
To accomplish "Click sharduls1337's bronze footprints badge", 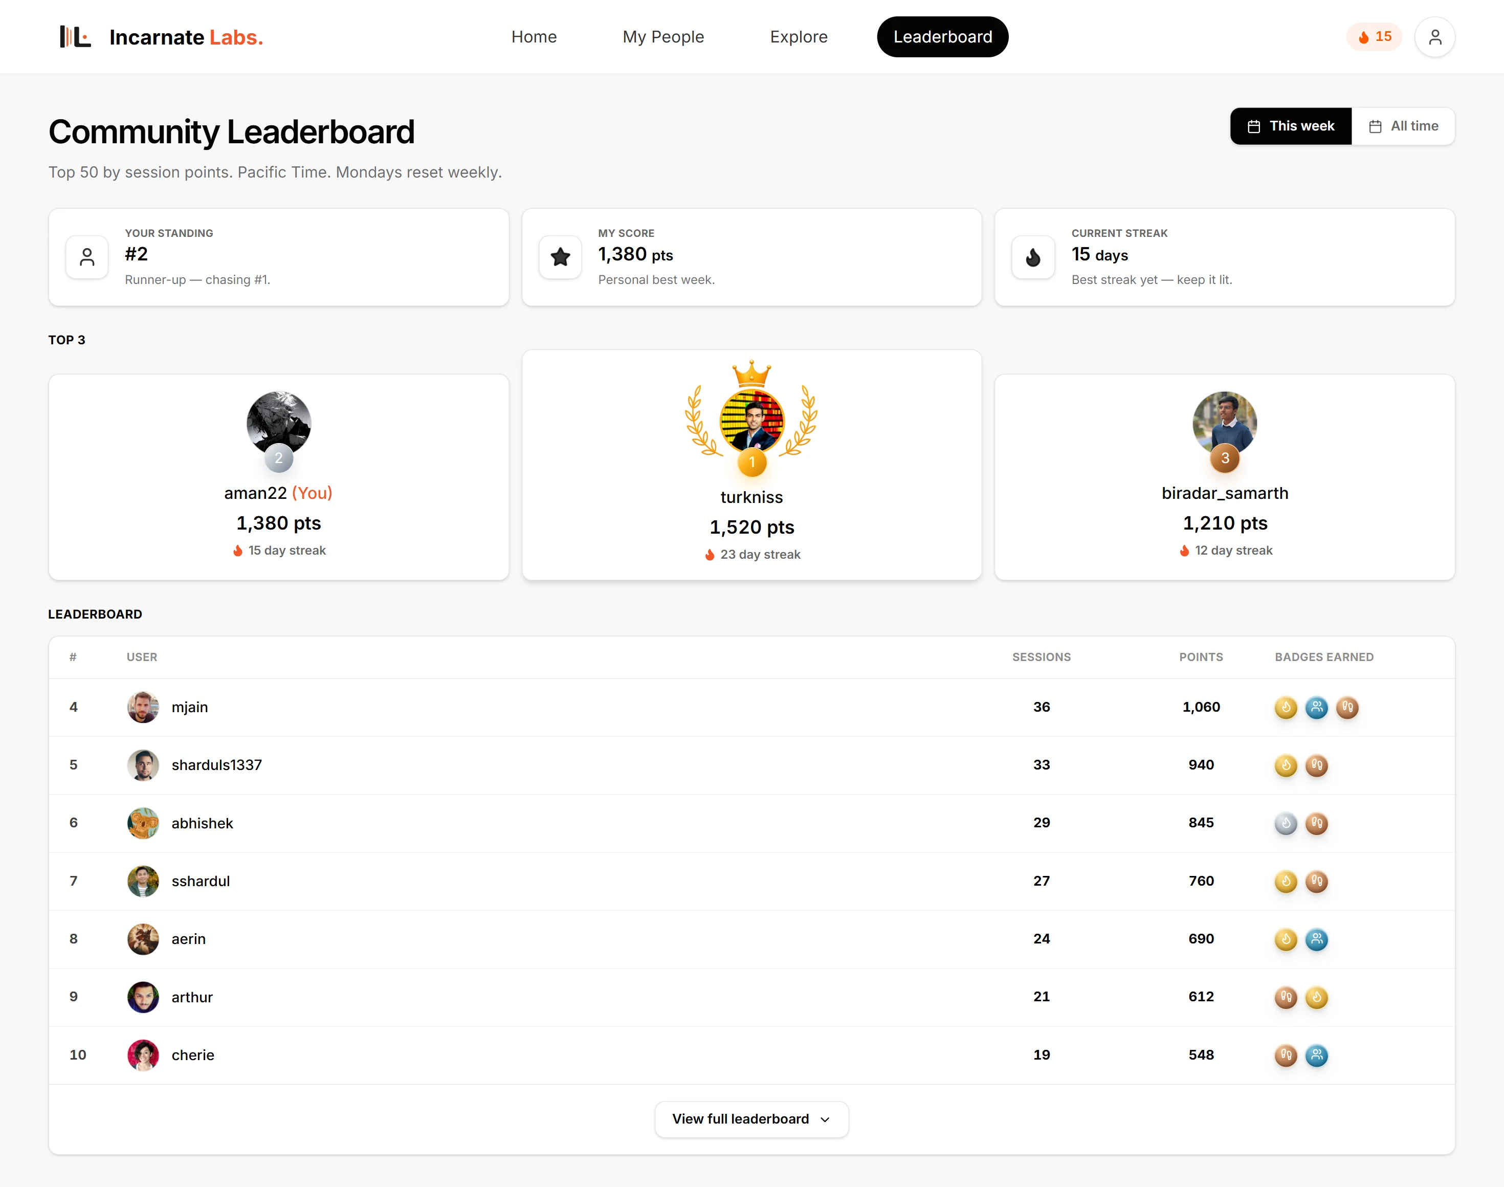I will click(x=1316, y=765).
